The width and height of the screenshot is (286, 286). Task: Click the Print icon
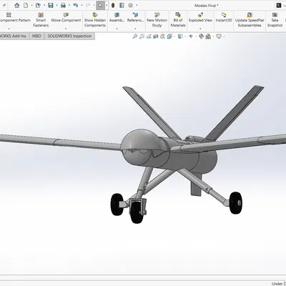63,5
